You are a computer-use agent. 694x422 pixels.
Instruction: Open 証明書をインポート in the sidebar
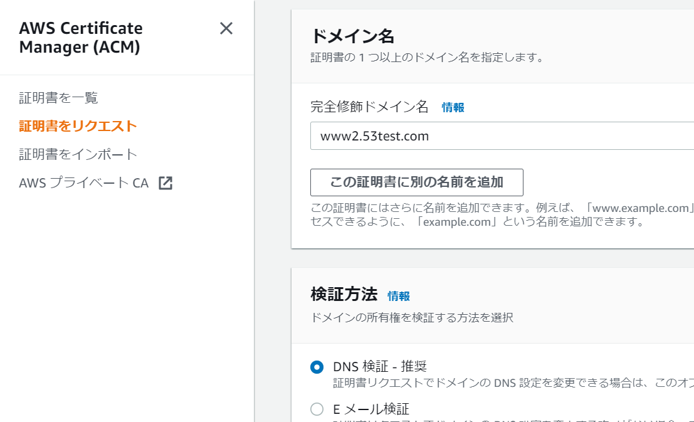(78, 154)
